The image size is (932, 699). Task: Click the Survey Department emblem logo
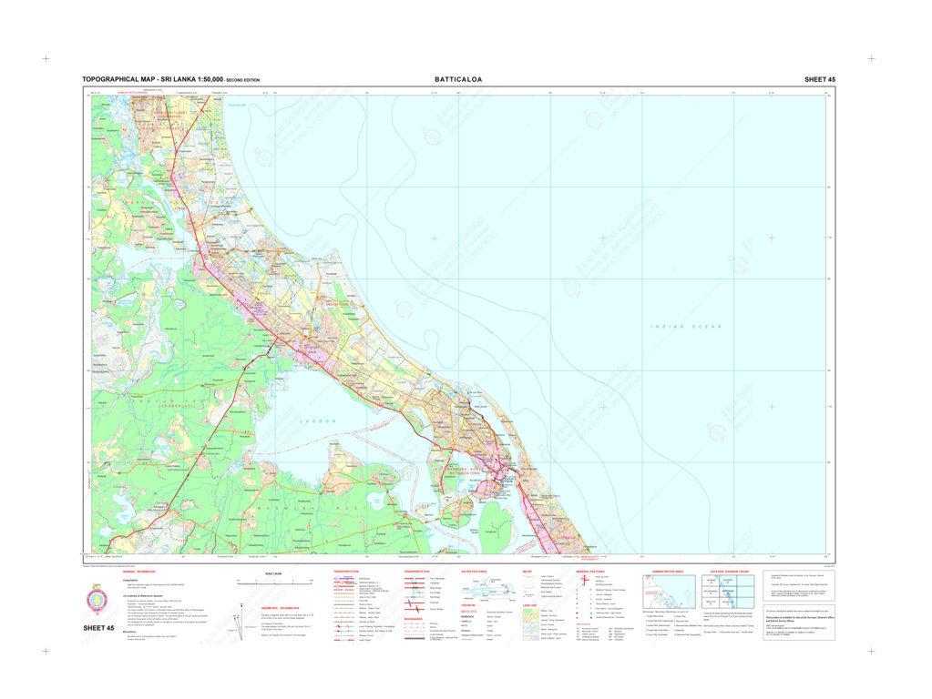(97, 601)
